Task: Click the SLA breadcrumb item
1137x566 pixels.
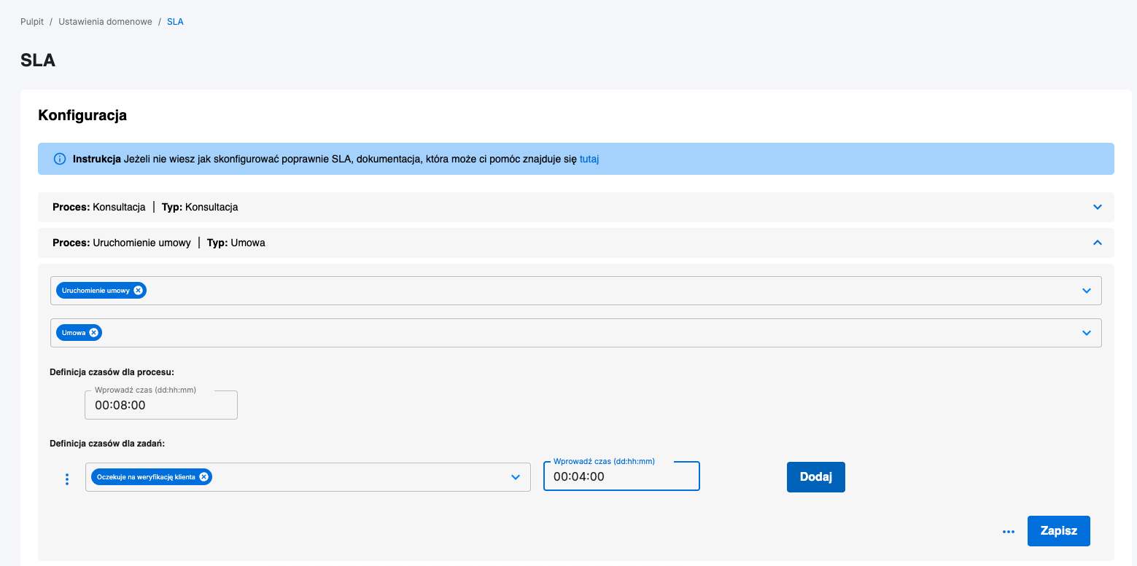Action: (175, 22)
